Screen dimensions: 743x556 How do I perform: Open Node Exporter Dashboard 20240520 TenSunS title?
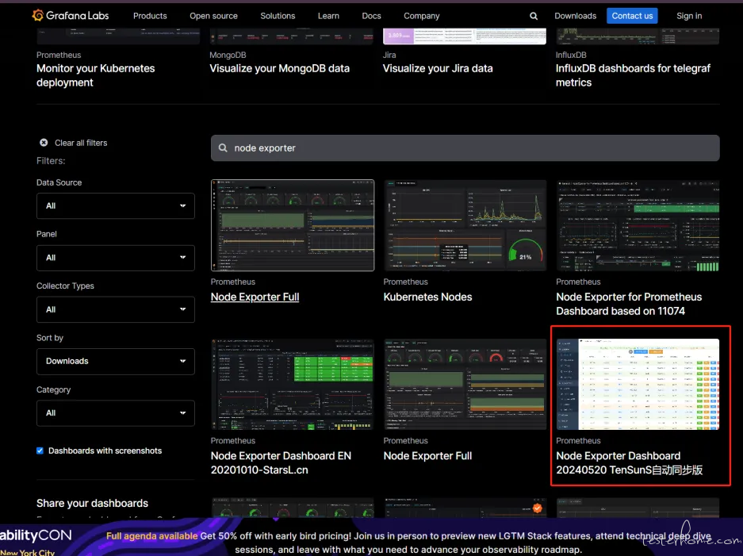tap(630, 462)
